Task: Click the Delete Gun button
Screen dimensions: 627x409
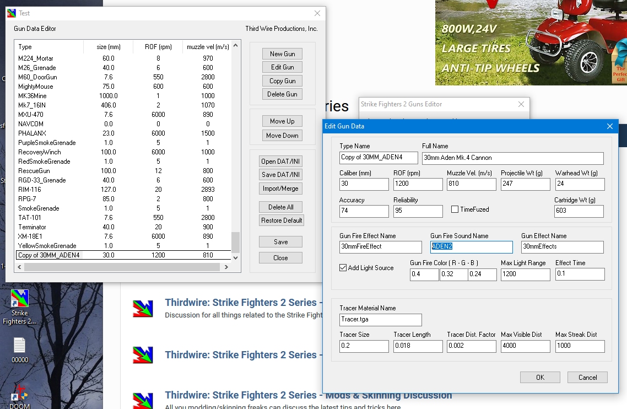Action: pos(282,94)
